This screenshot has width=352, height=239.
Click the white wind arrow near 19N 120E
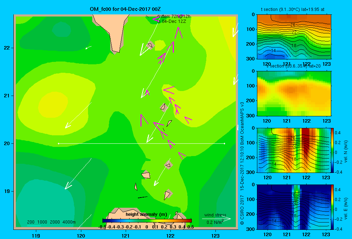pyautogui.click(x=78, y=174)
